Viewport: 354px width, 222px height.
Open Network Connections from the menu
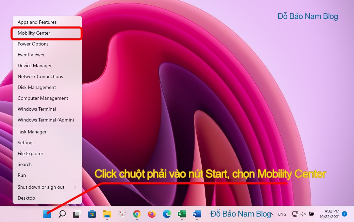click(x=47, y=76)
